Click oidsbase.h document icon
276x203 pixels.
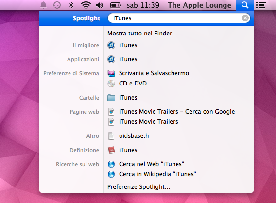coord(111,136)
